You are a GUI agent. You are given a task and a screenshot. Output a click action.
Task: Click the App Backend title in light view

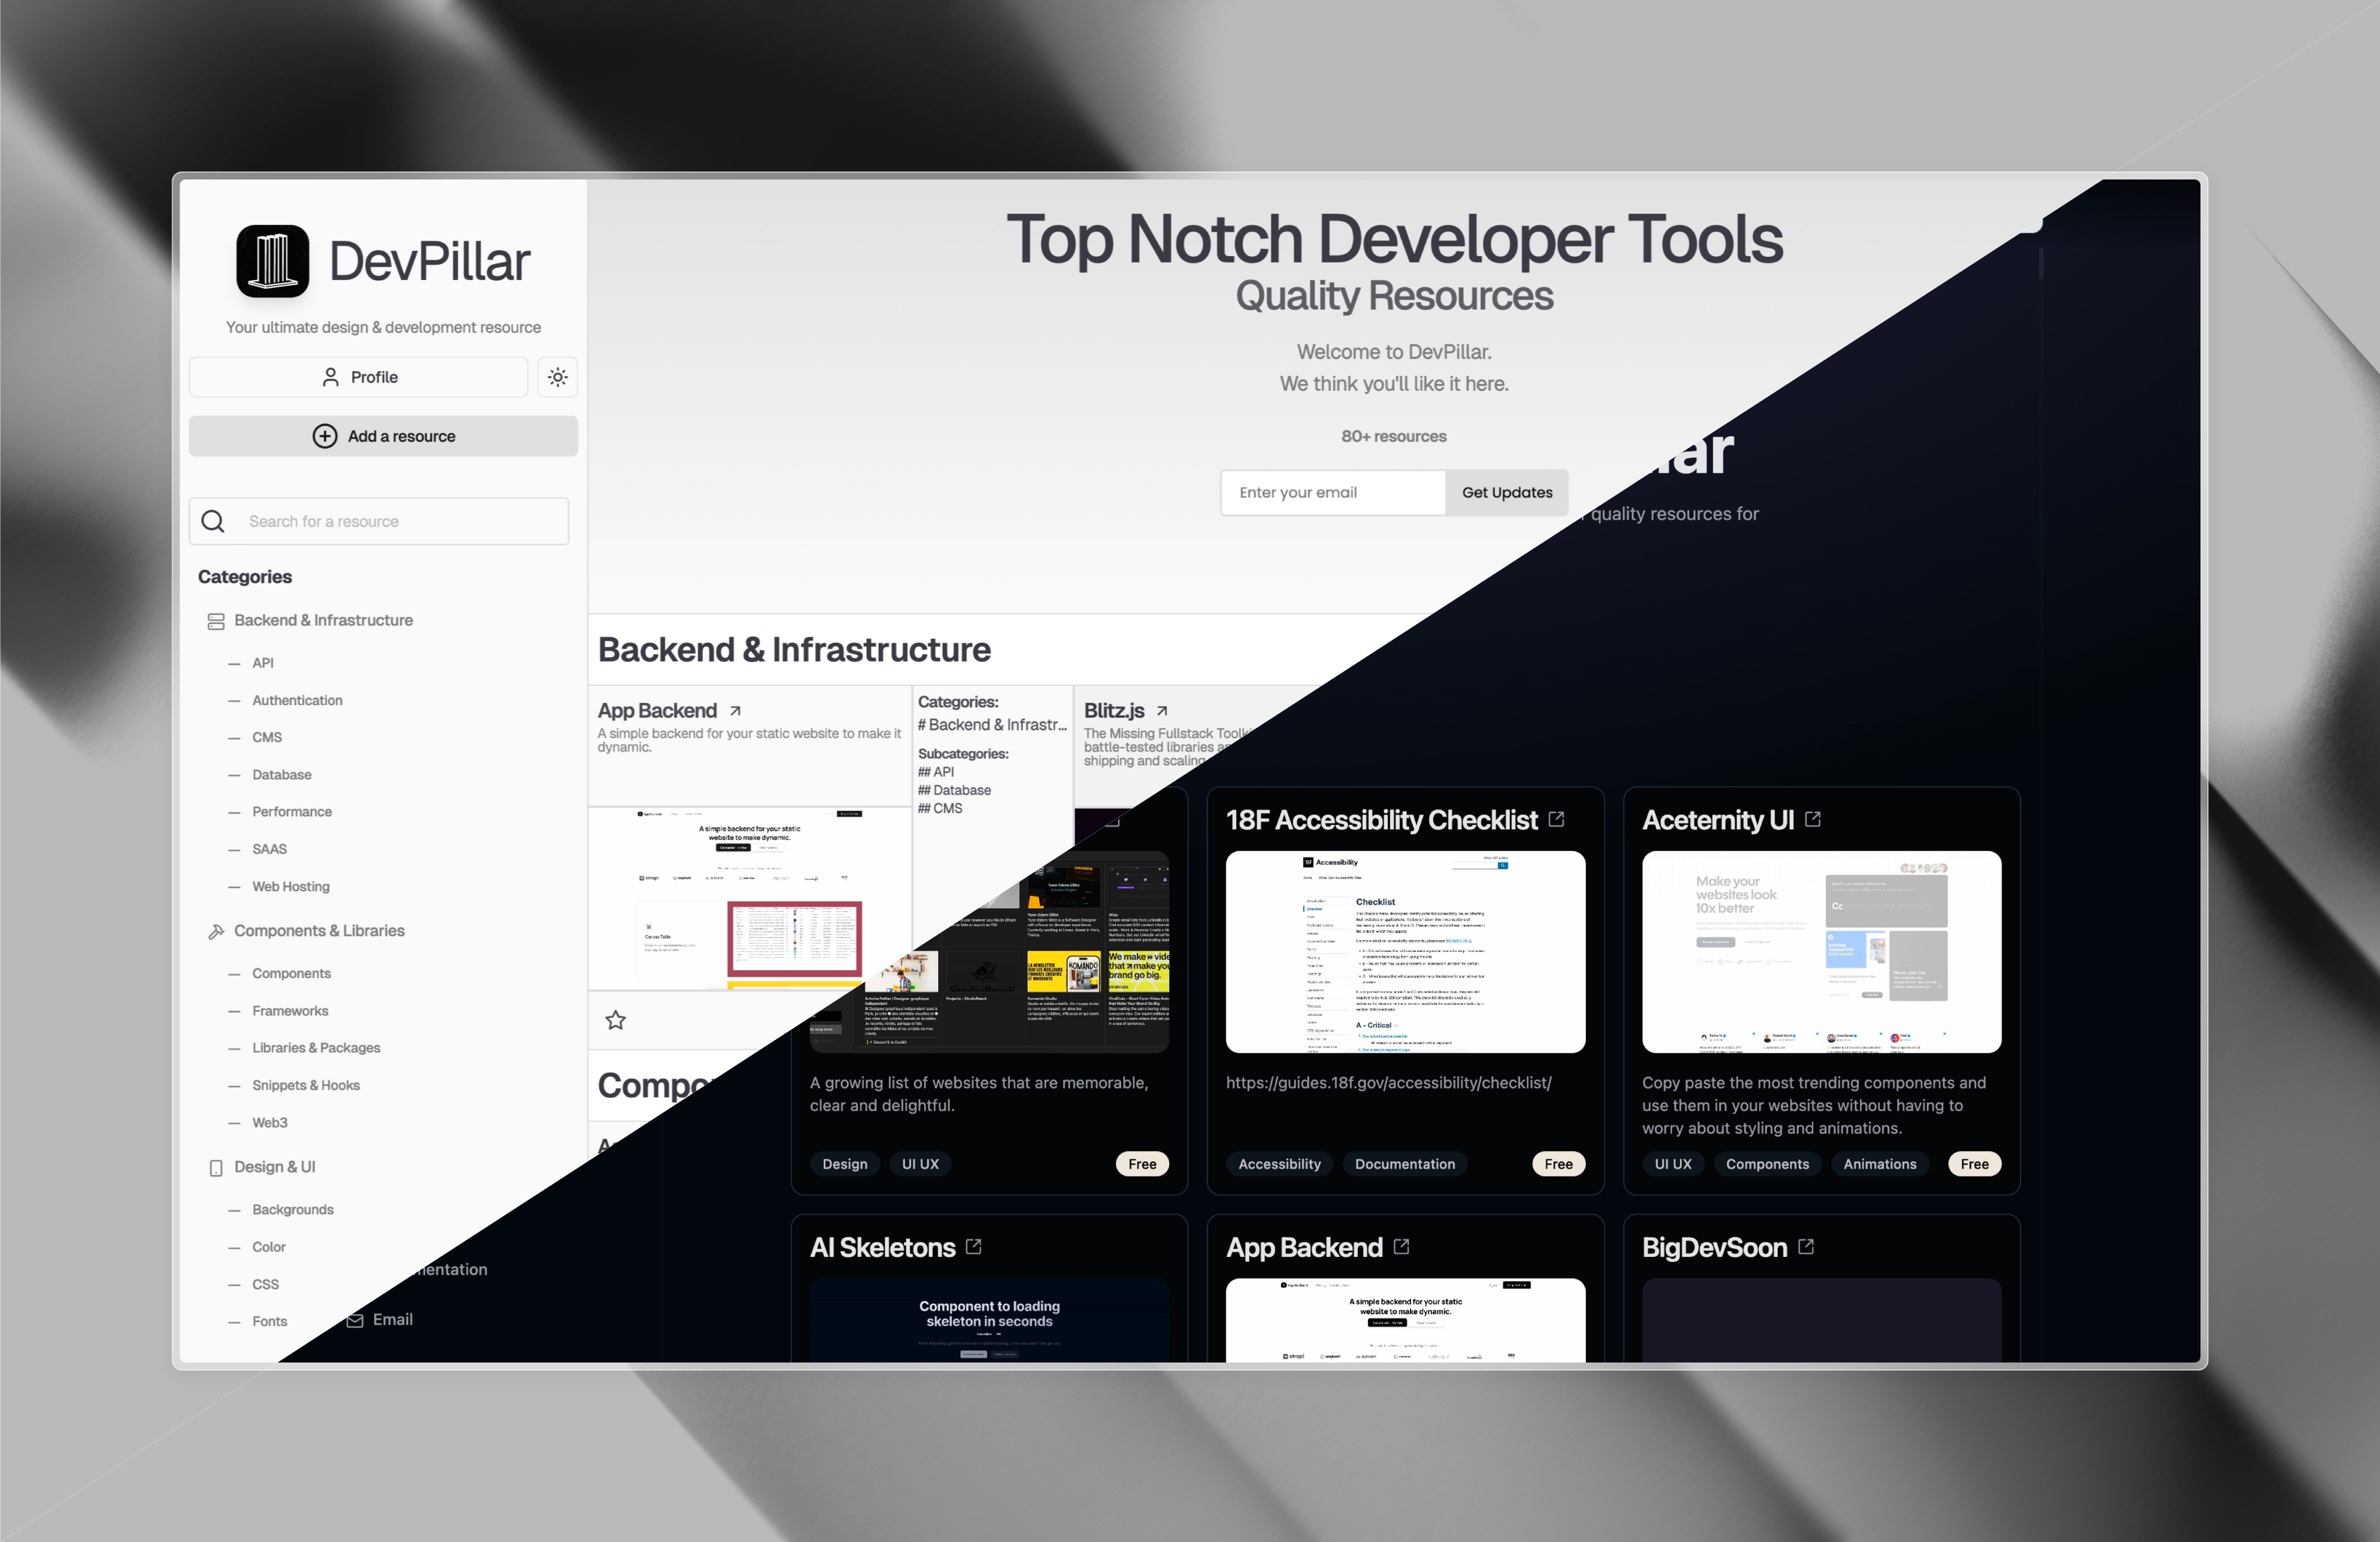tap(657, 710)
